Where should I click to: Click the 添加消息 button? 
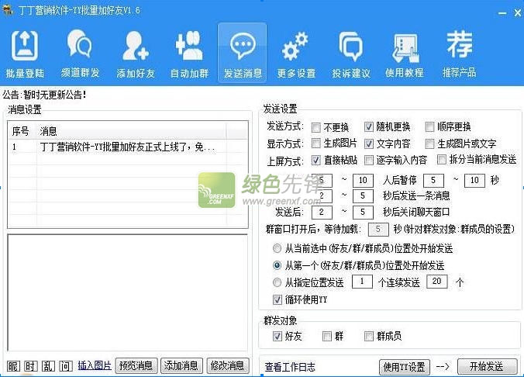click(181, 365)
